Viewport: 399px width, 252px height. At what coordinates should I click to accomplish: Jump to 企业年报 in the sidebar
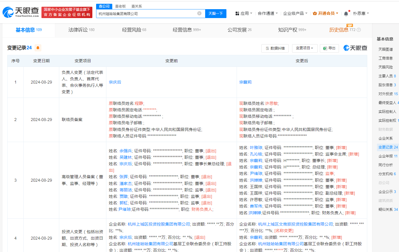click(x=388, y=156)
